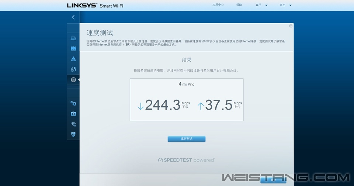Click the 帮助 help menu item
Image resolution: width=354 pixels, height=186 pixels.
coord(239,5)
